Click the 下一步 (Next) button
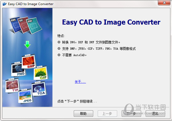172x121 pixels. click(131, 114)
